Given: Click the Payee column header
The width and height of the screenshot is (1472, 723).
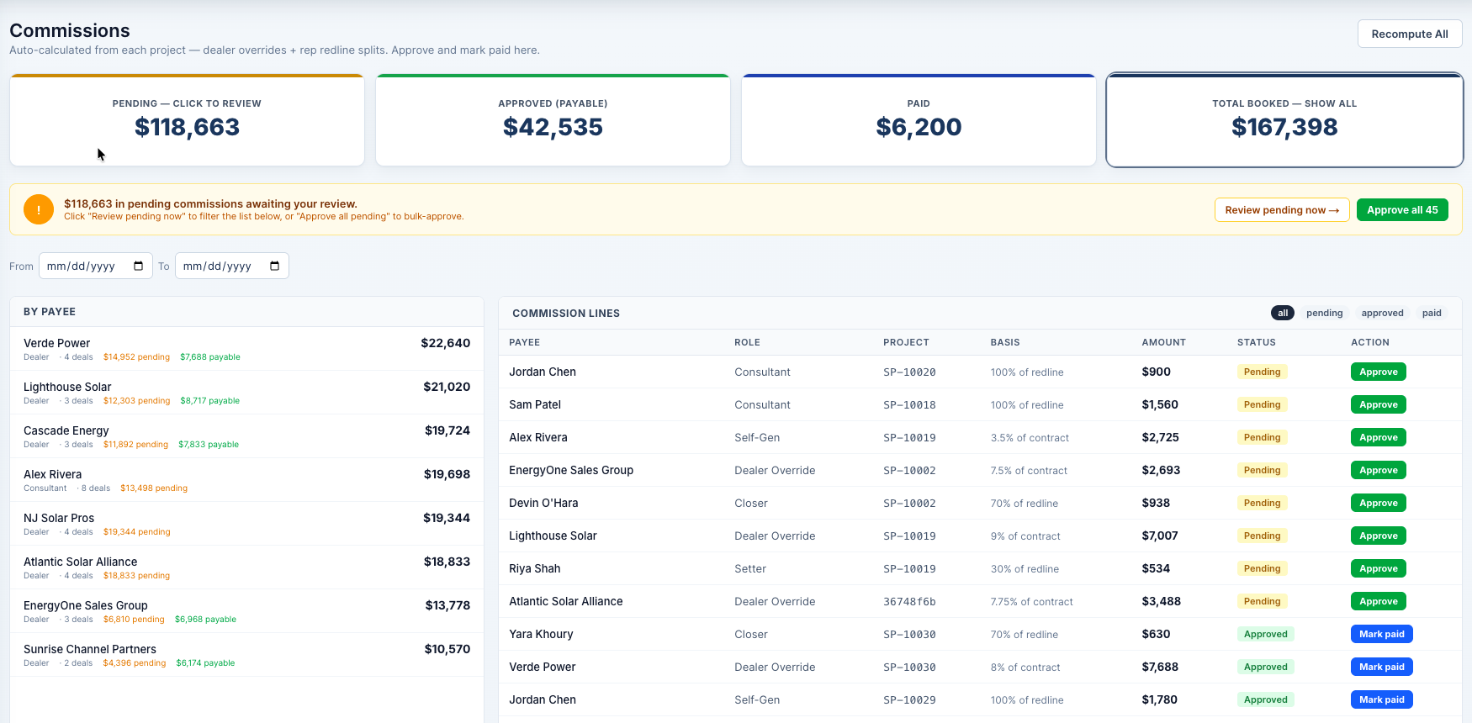Looking at the screenshot, I should (x=524, y=342).
